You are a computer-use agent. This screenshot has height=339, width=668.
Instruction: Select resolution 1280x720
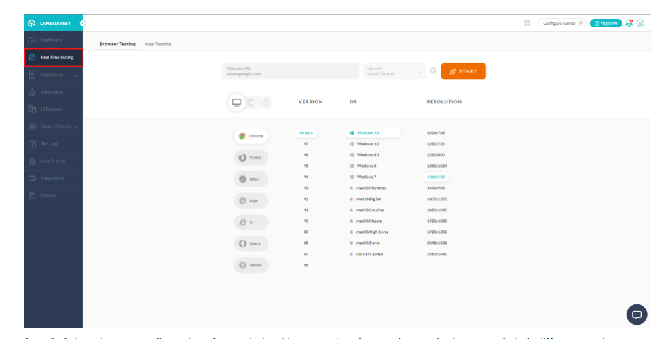(436, 144)
